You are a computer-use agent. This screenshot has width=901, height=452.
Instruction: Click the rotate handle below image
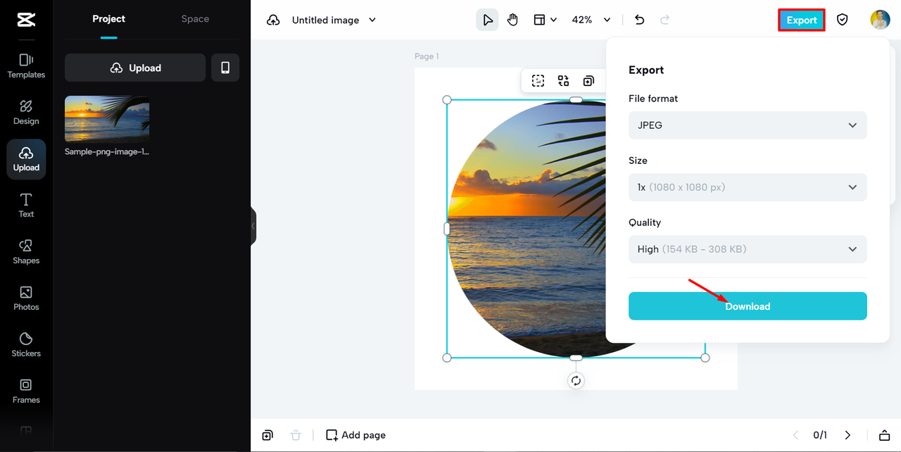click(576, 381)
